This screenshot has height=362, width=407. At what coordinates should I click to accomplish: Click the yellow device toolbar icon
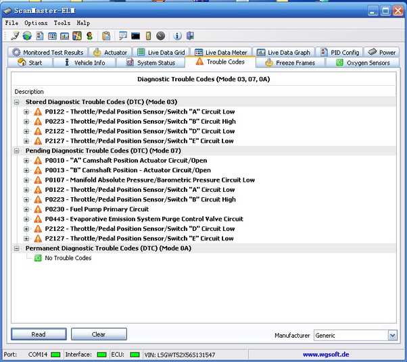tap(148, 36)
